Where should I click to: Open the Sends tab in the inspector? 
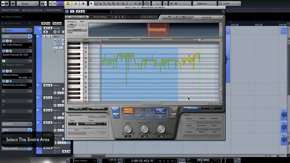pyautogui.click(x=14, y=130)
